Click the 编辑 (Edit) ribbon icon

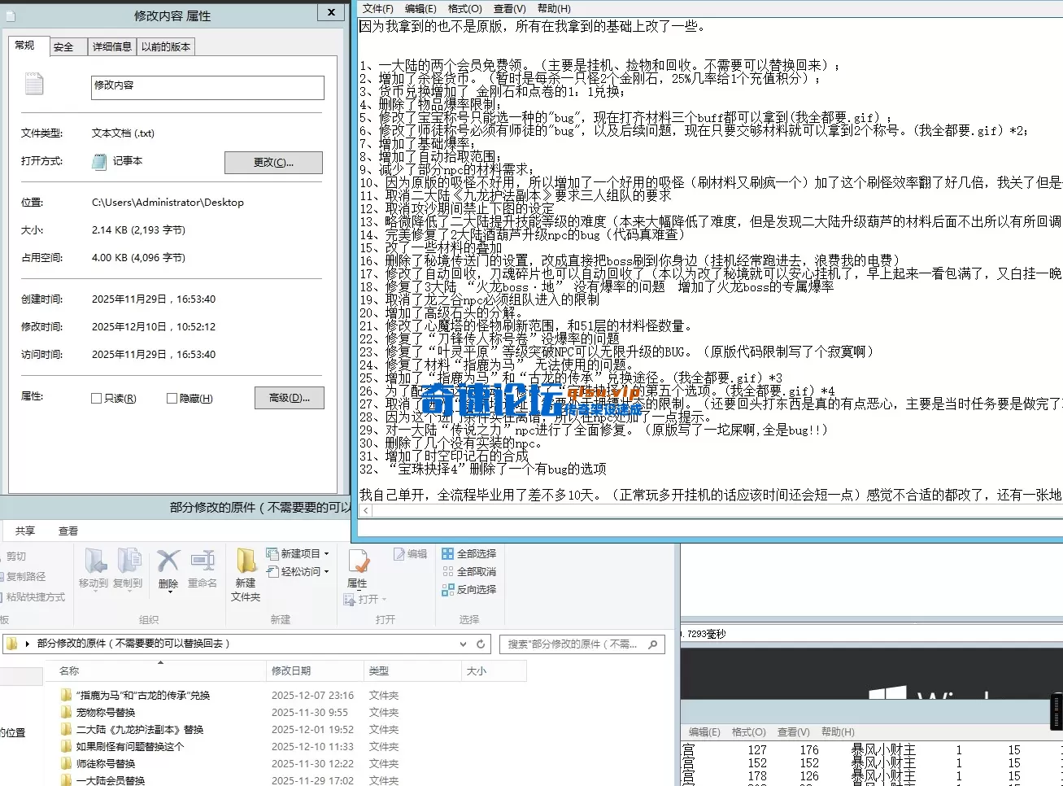click(x=410, y=553)
